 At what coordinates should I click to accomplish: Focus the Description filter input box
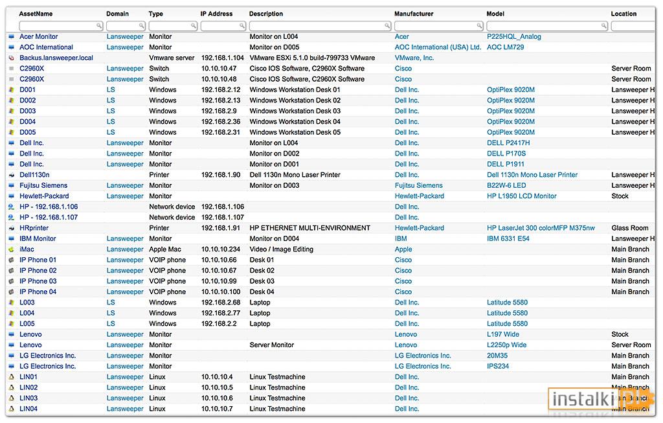point(320,26)
